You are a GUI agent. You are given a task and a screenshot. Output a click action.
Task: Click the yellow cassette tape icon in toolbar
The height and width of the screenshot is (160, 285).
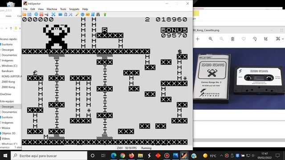point(88,14)
